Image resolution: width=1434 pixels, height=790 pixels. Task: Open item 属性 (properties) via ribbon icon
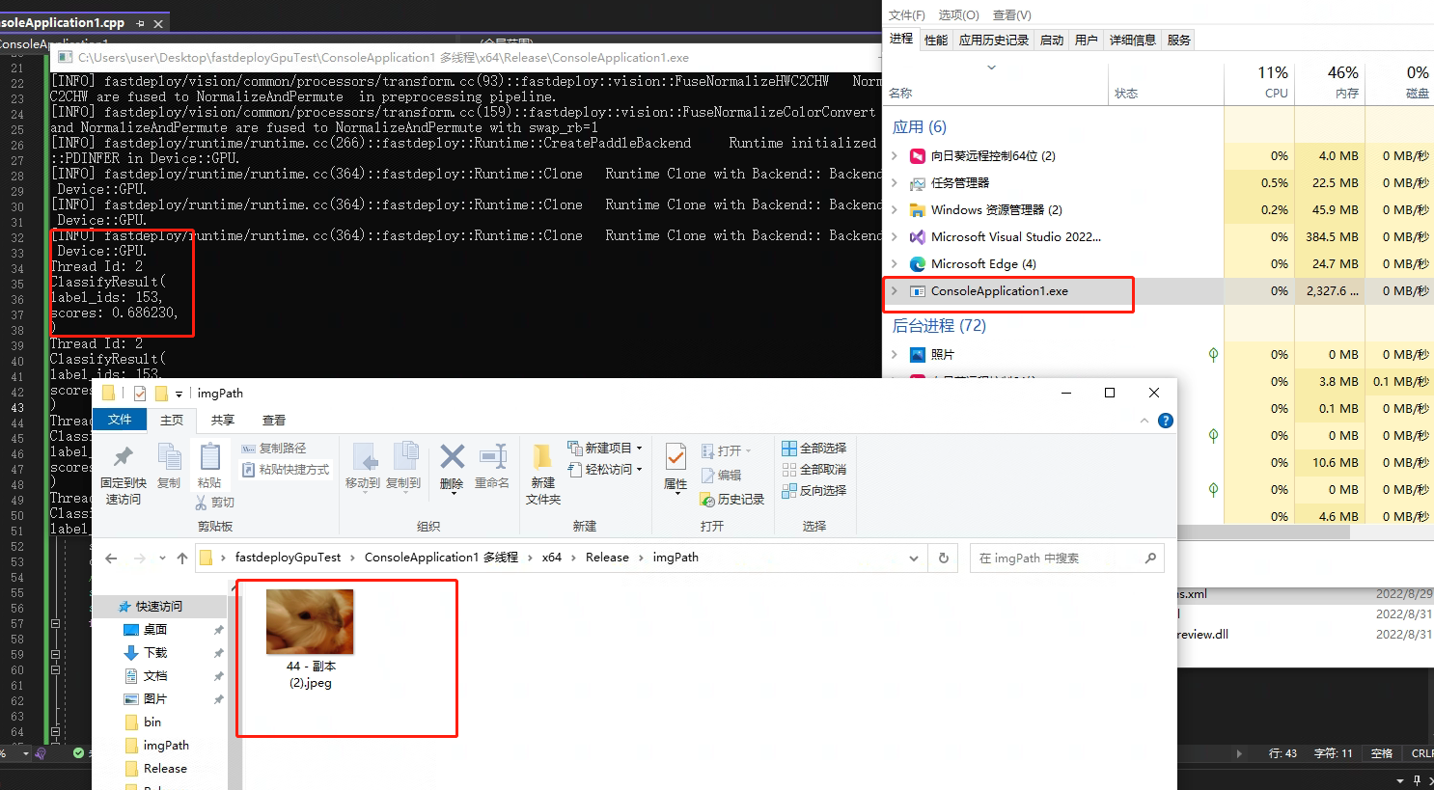point(675,470)
